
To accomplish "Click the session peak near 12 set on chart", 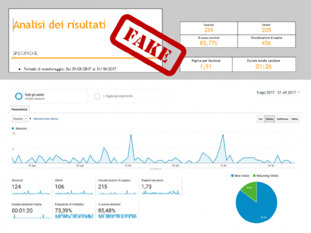I will tap(131, 135).
